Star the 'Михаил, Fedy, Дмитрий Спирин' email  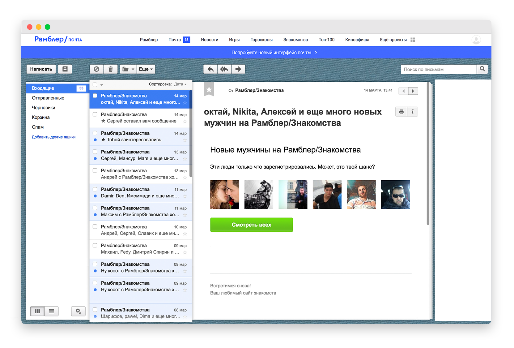pyautogui.click(x=185, y=252)
